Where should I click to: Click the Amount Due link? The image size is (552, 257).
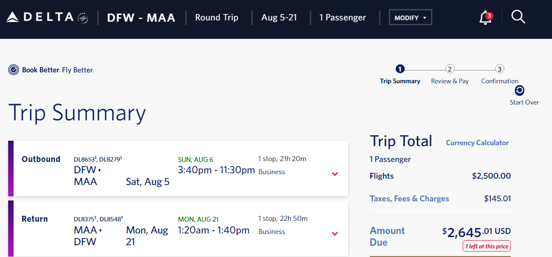point(387,236)
